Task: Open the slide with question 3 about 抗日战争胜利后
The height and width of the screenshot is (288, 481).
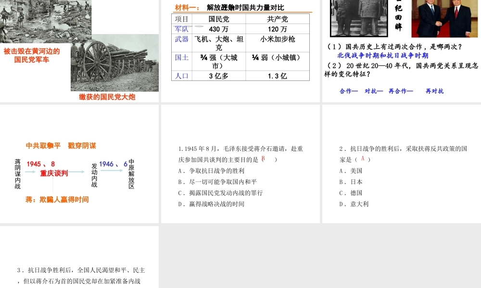Action: [79, 257]
